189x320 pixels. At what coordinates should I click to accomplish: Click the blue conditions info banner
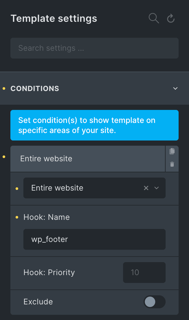[94, 125]
